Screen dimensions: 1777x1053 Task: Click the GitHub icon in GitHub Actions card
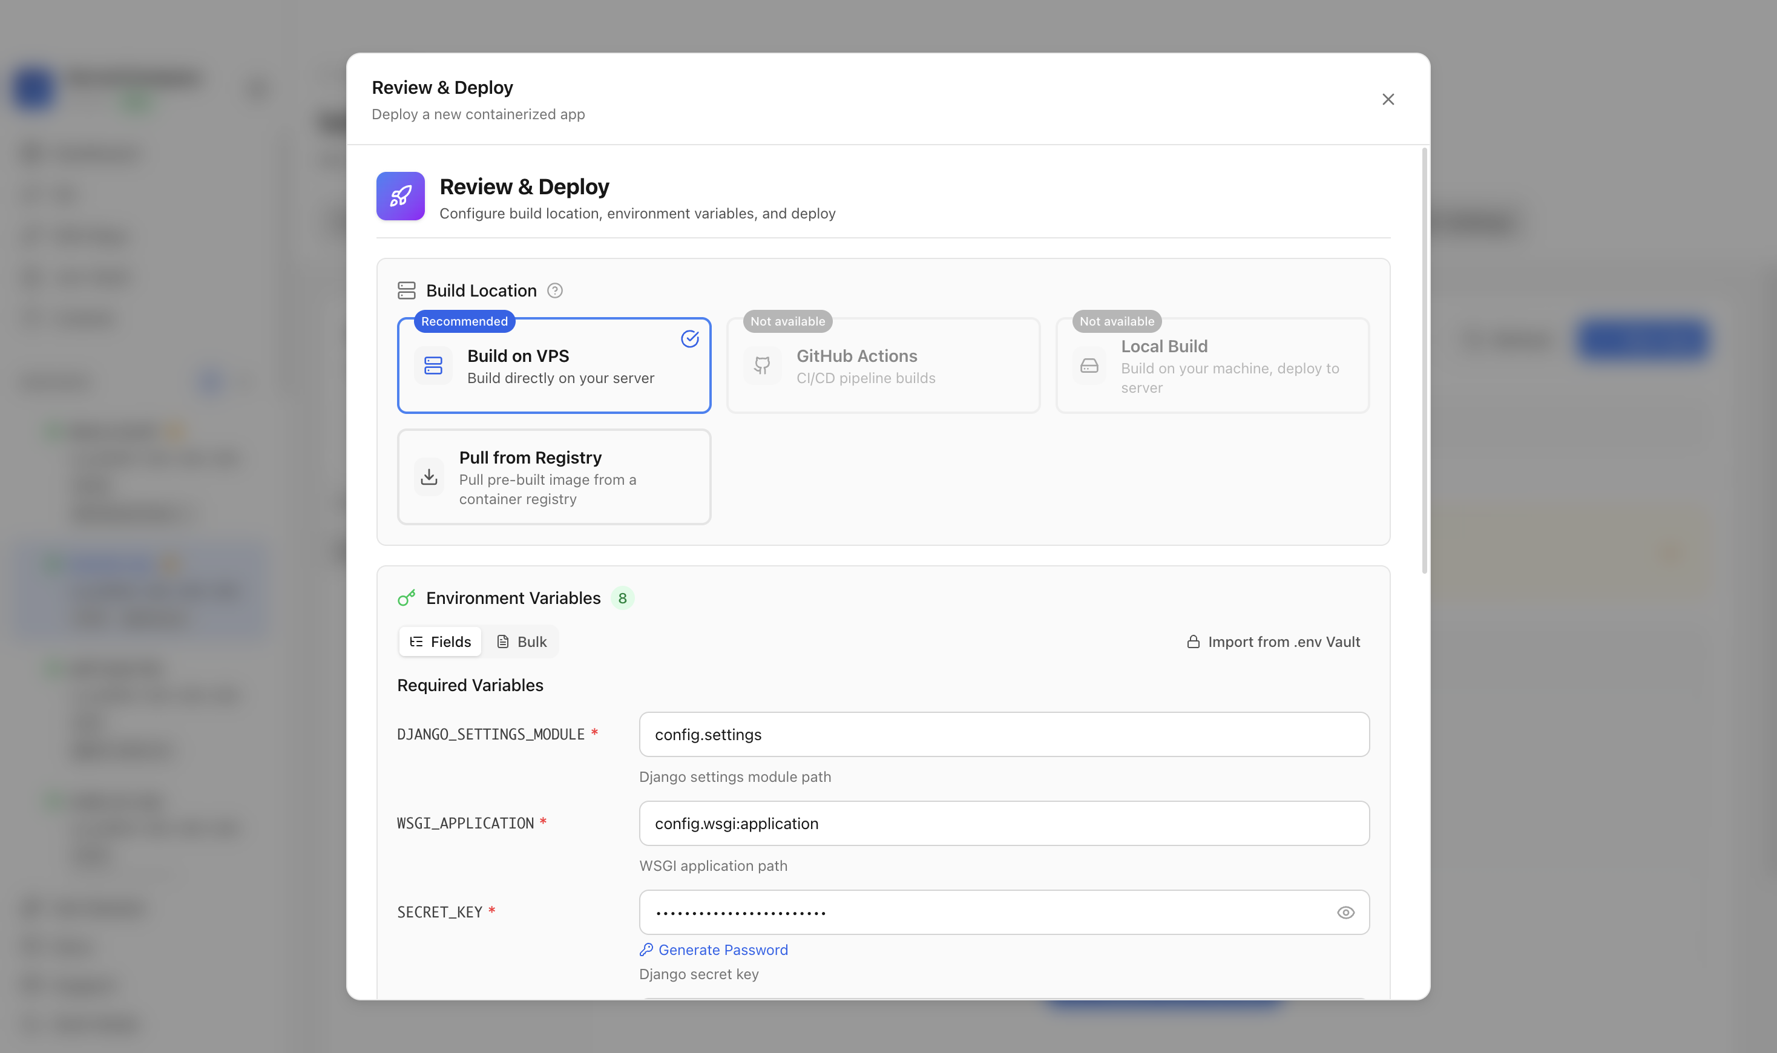pos(762,366)
